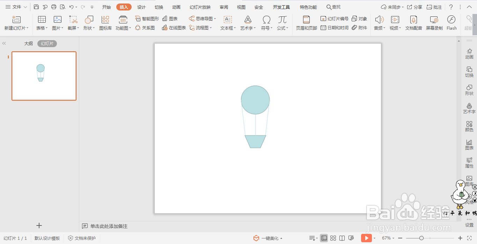Screen dimensions: 477x244
Task: Open the 形状 shape side panel
Action: [x=469, y=90]
